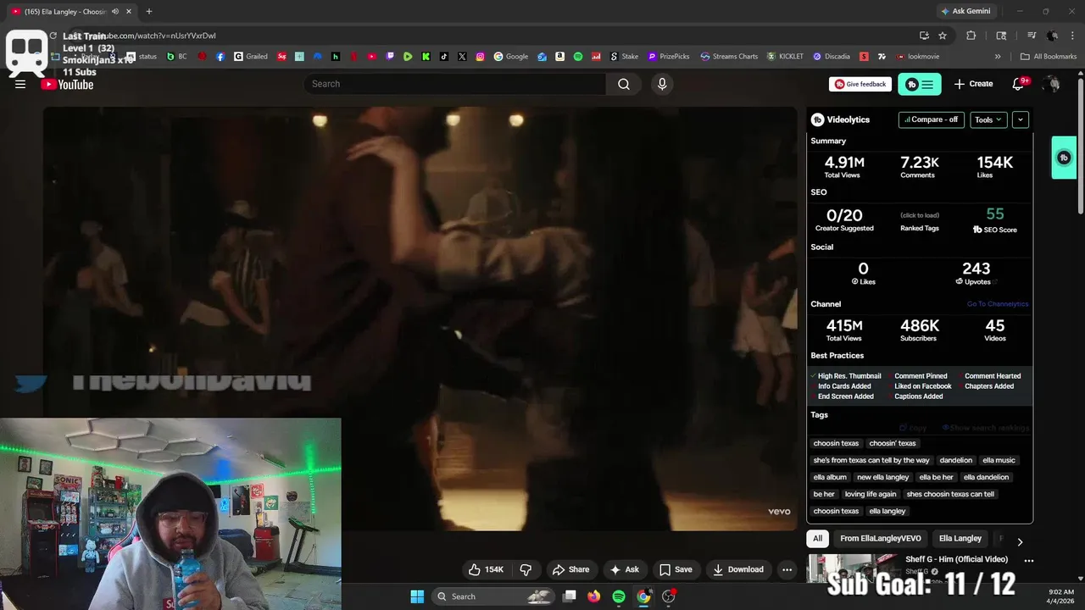Open the X (Twitter) bookmark icon
The width and height of the screenshot is (1085, 610).
click(x=462, y=57)
